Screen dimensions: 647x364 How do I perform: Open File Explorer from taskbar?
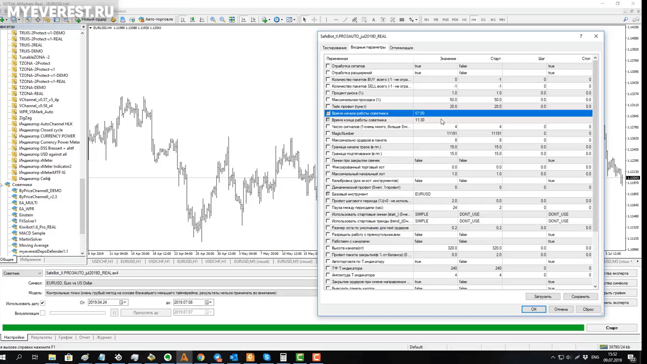52,357
